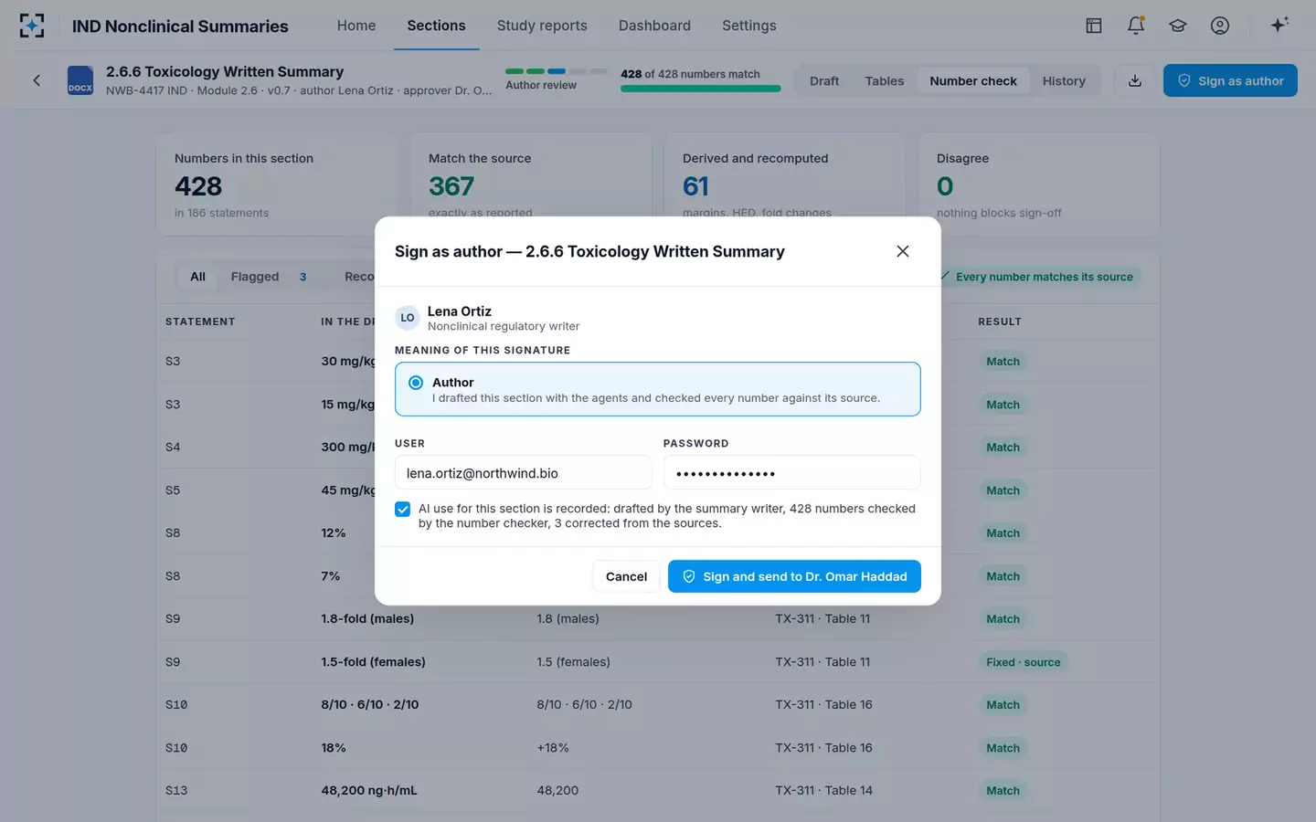Toggle the AI use recorded checkbox
This screenshot has width=1316, height=822.
pos(402,509)
